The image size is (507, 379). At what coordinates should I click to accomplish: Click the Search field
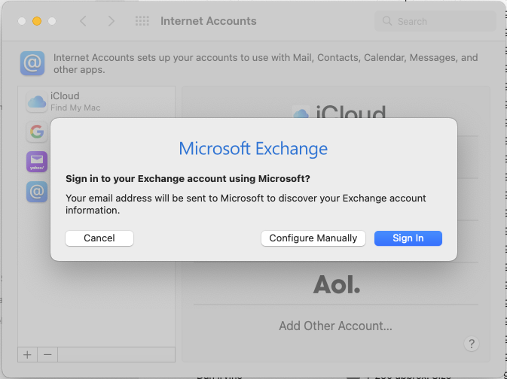coord(435,21)
